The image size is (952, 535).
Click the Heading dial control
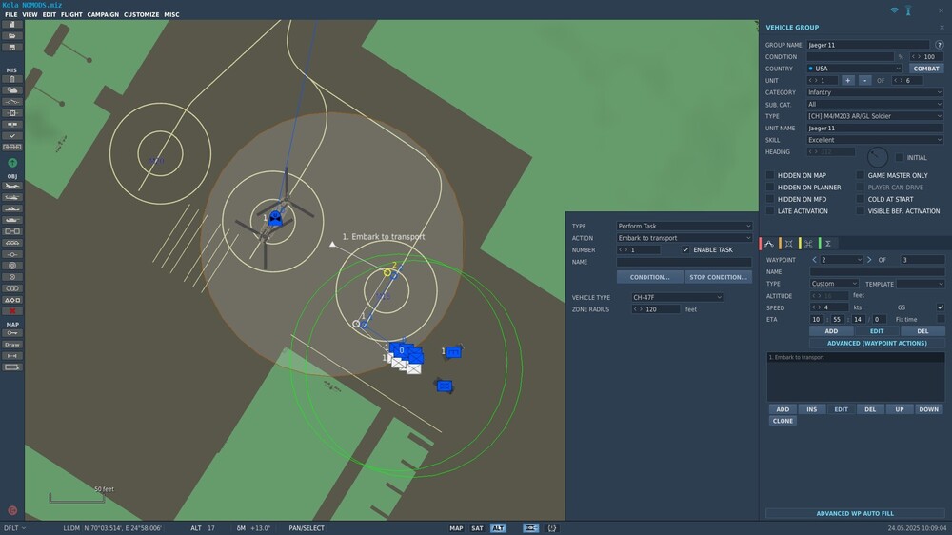(x=878, y=157)
